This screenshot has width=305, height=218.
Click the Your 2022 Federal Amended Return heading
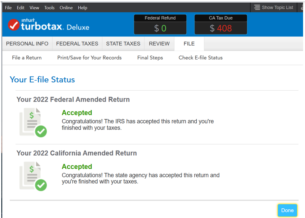point(73,99)
